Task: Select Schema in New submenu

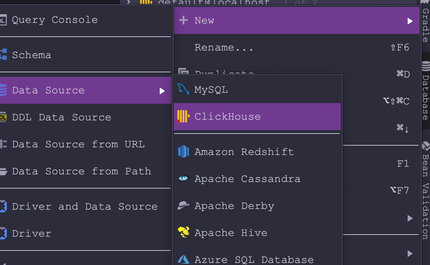Action: click(85, 55)
